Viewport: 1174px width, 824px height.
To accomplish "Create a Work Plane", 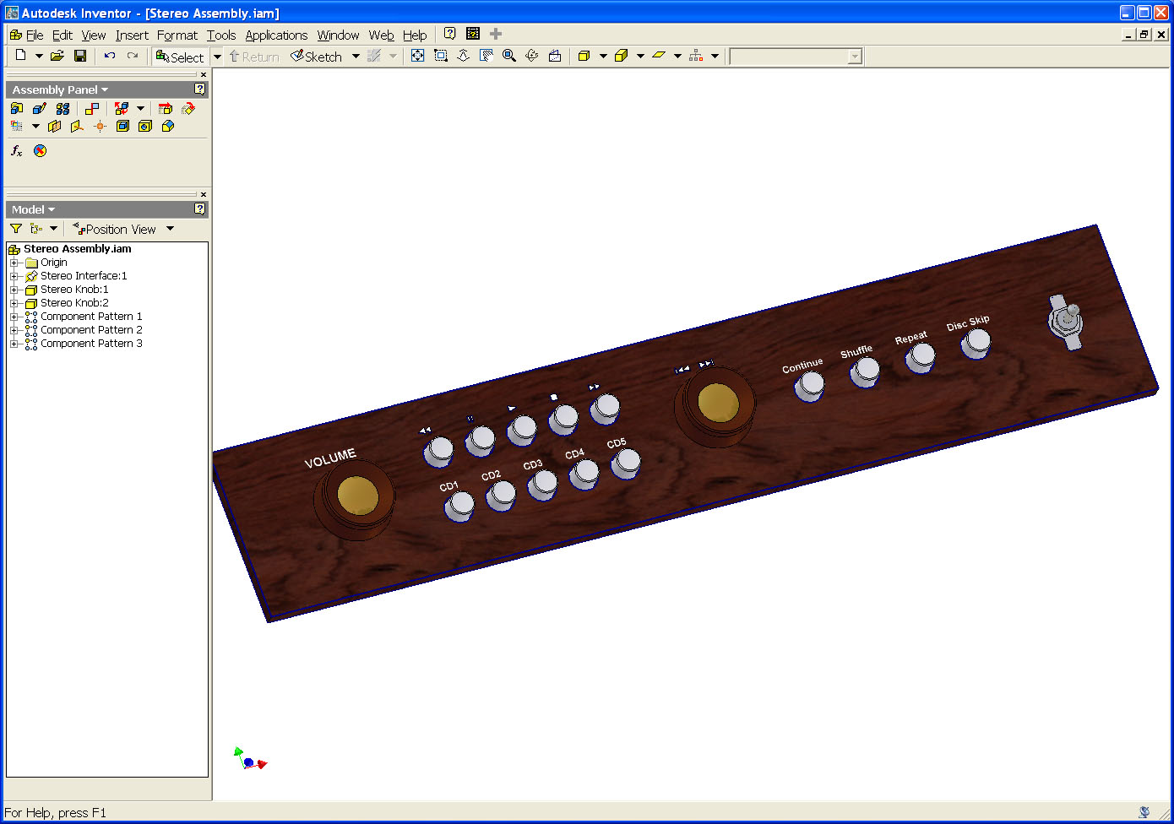I will (x=55, y=126).
